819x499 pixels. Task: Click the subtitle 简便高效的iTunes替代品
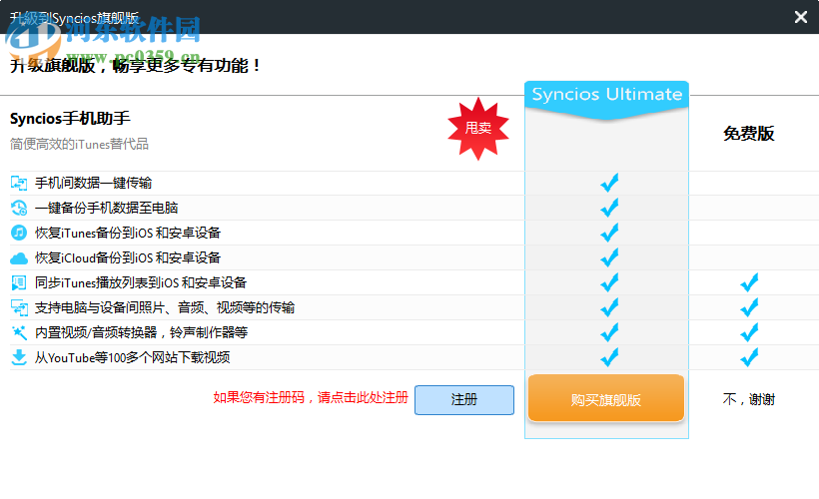pyautogui.click(x=79, y=144)
